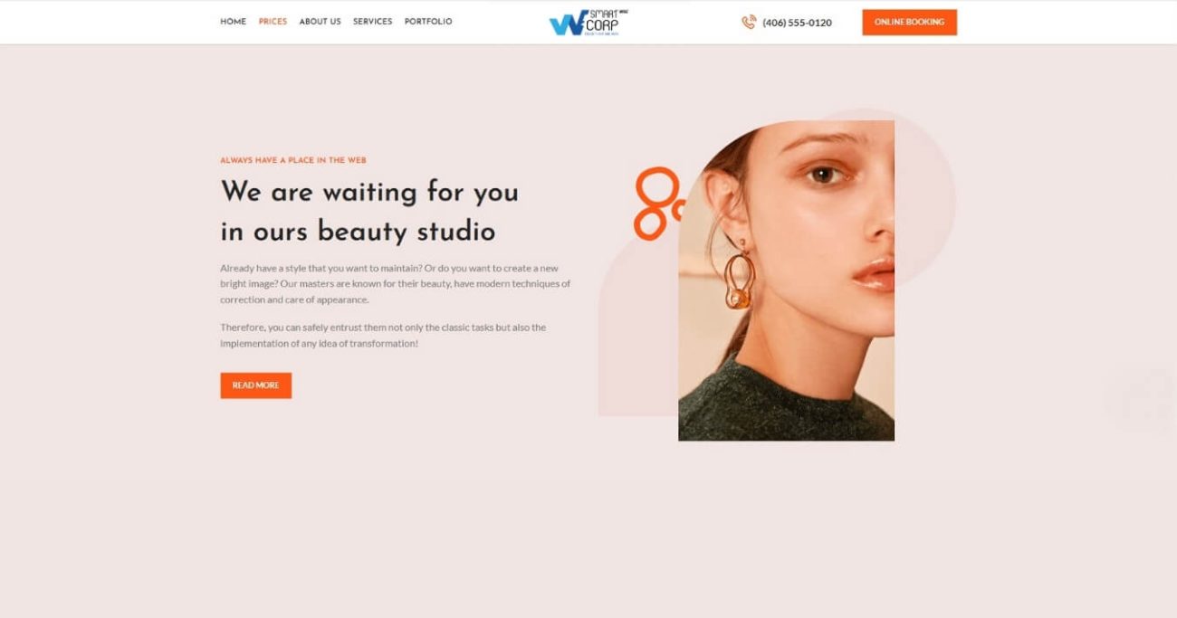The width and height of the screenshot is (1177, 618).
Task: Click the Smart Corp logo
Action: click(588, 23)
